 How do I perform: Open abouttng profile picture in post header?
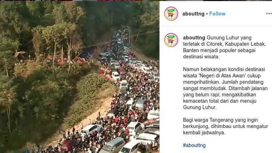(x=171, y=14)
